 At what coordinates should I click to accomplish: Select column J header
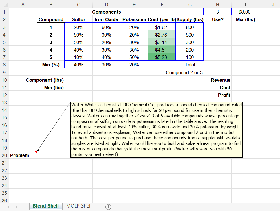tap(273, 5)
